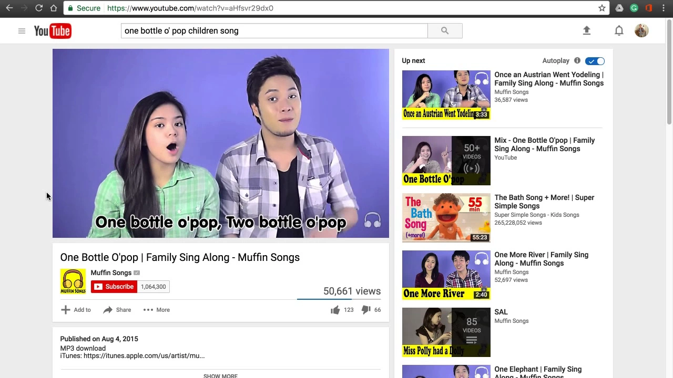Click the Published on Aug 4, 2015 text

tap(99, 339)
